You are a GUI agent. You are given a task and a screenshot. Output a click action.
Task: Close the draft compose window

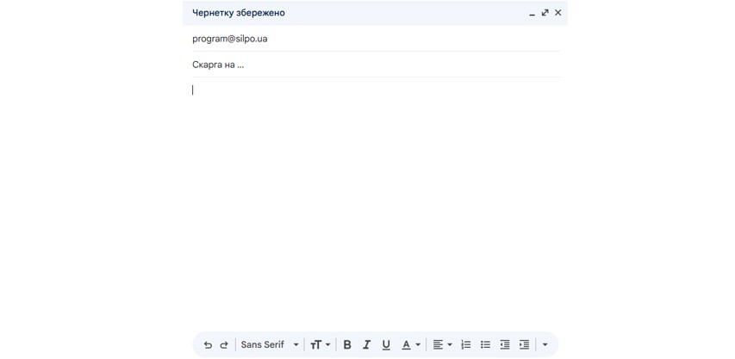pos(557,13)
